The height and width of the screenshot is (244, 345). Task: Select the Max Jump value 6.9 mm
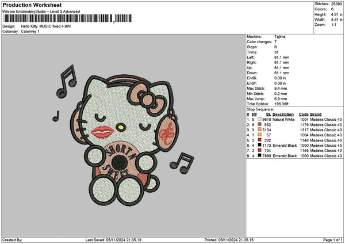click(x=281, y=99)
